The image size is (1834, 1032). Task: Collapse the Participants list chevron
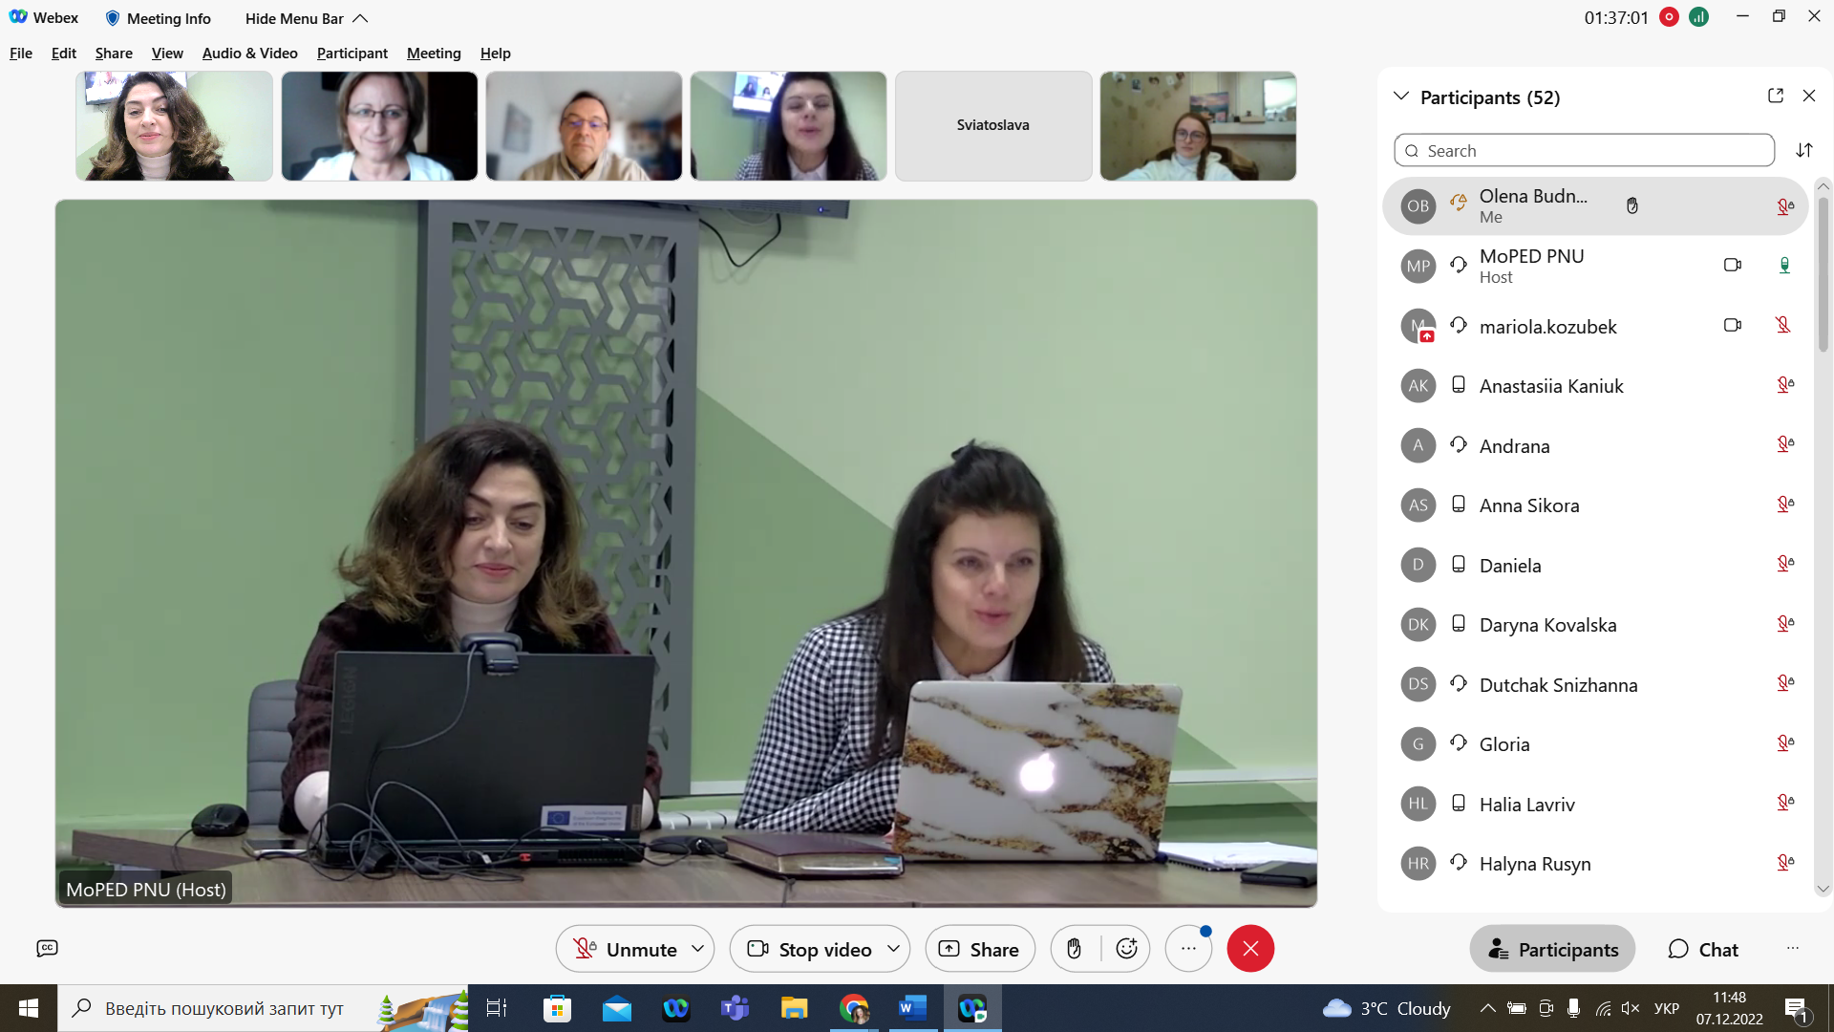point(1401,97)
